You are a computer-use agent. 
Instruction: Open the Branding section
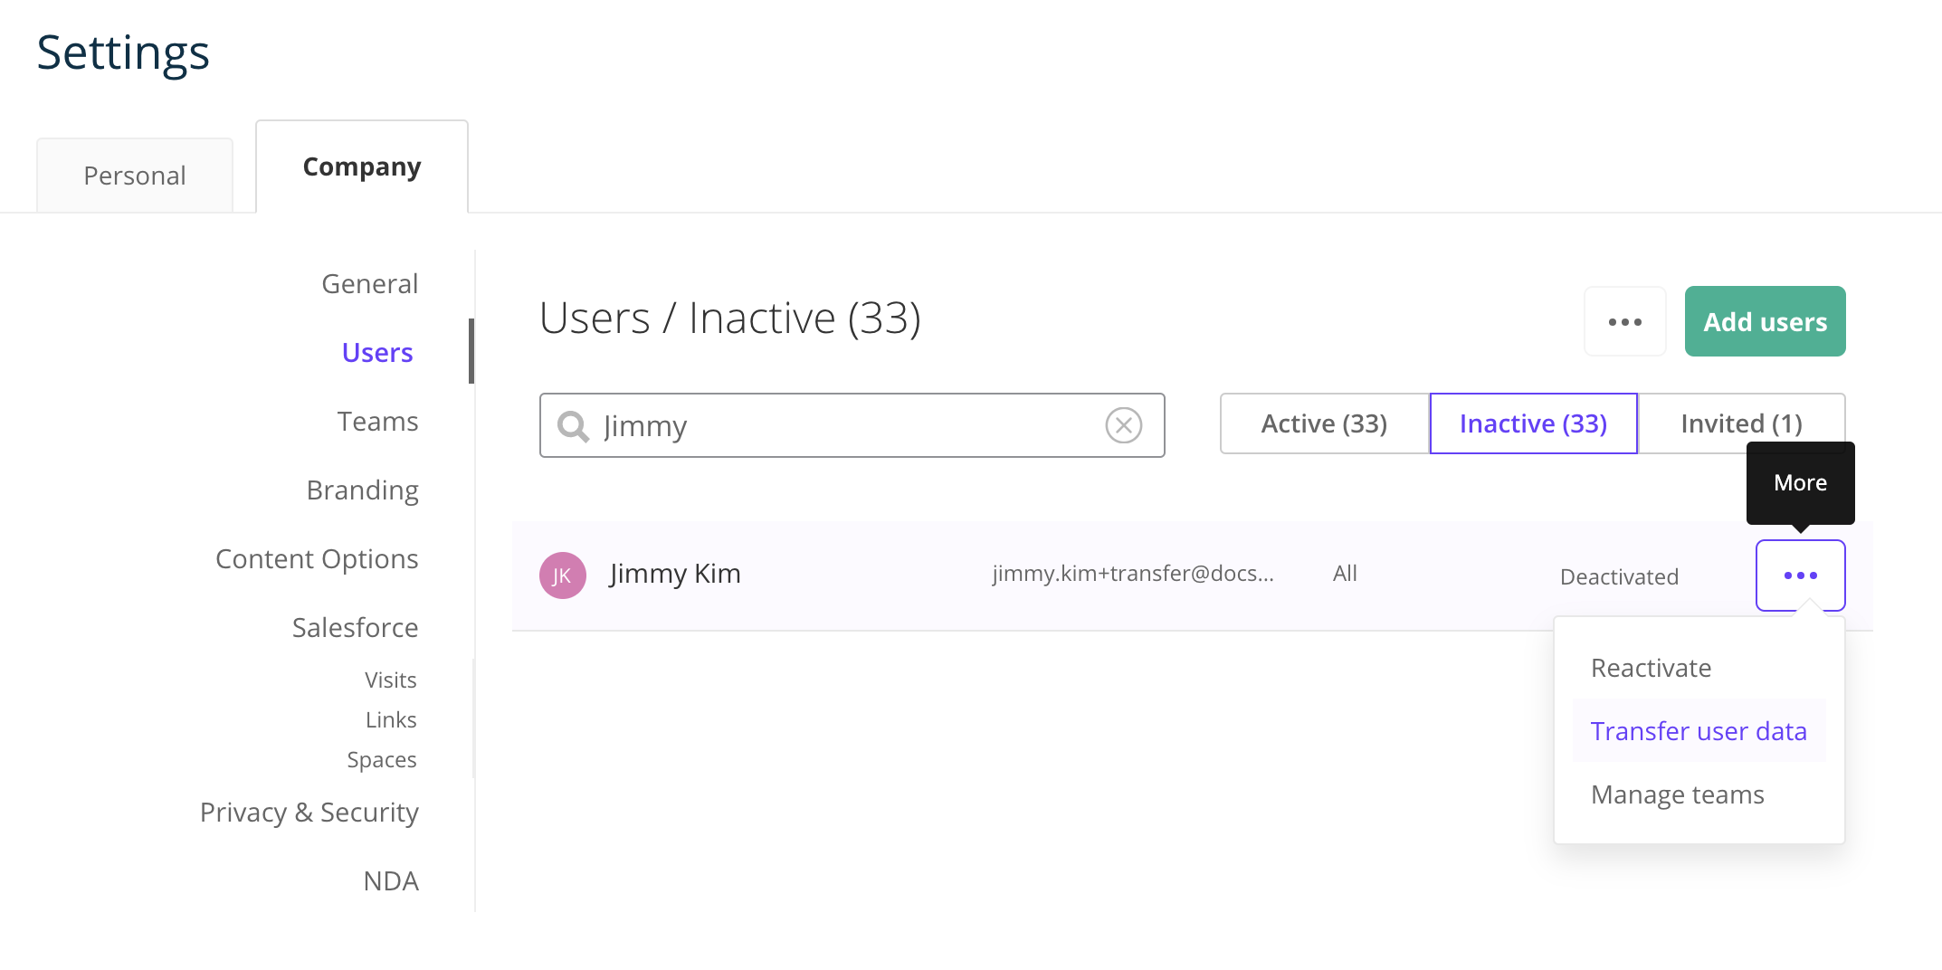pyautogui.click(x=362, y=490)
